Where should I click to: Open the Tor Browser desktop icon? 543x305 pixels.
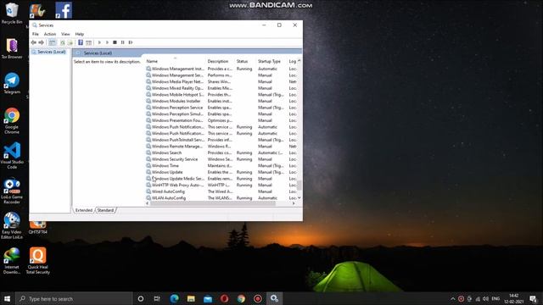(x=12, y=48)
